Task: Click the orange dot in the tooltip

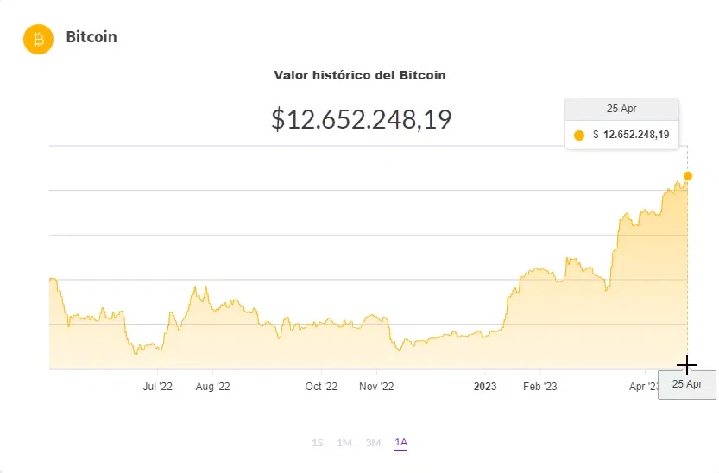Action: pyautogui.click(x=579, y=135)
